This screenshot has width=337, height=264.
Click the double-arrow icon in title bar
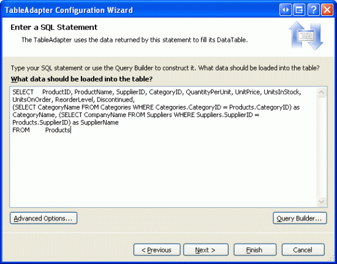[286, 10]
